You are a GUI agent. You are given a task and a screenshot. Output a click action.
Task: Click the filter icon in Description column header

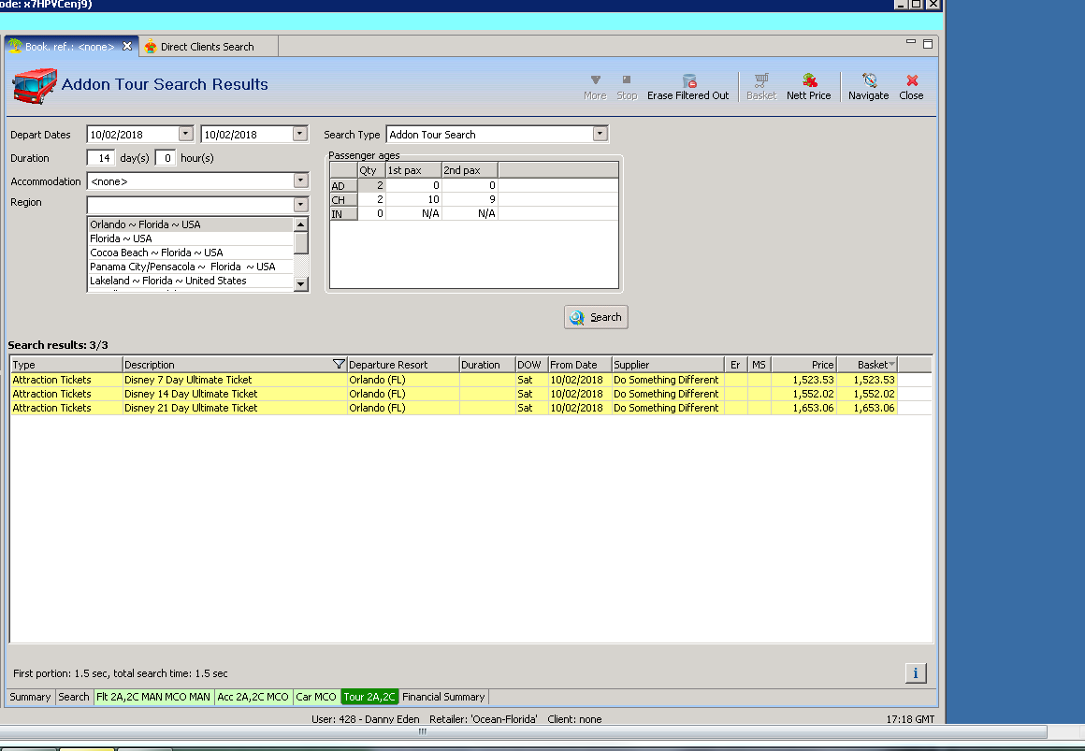pos(339,365)
